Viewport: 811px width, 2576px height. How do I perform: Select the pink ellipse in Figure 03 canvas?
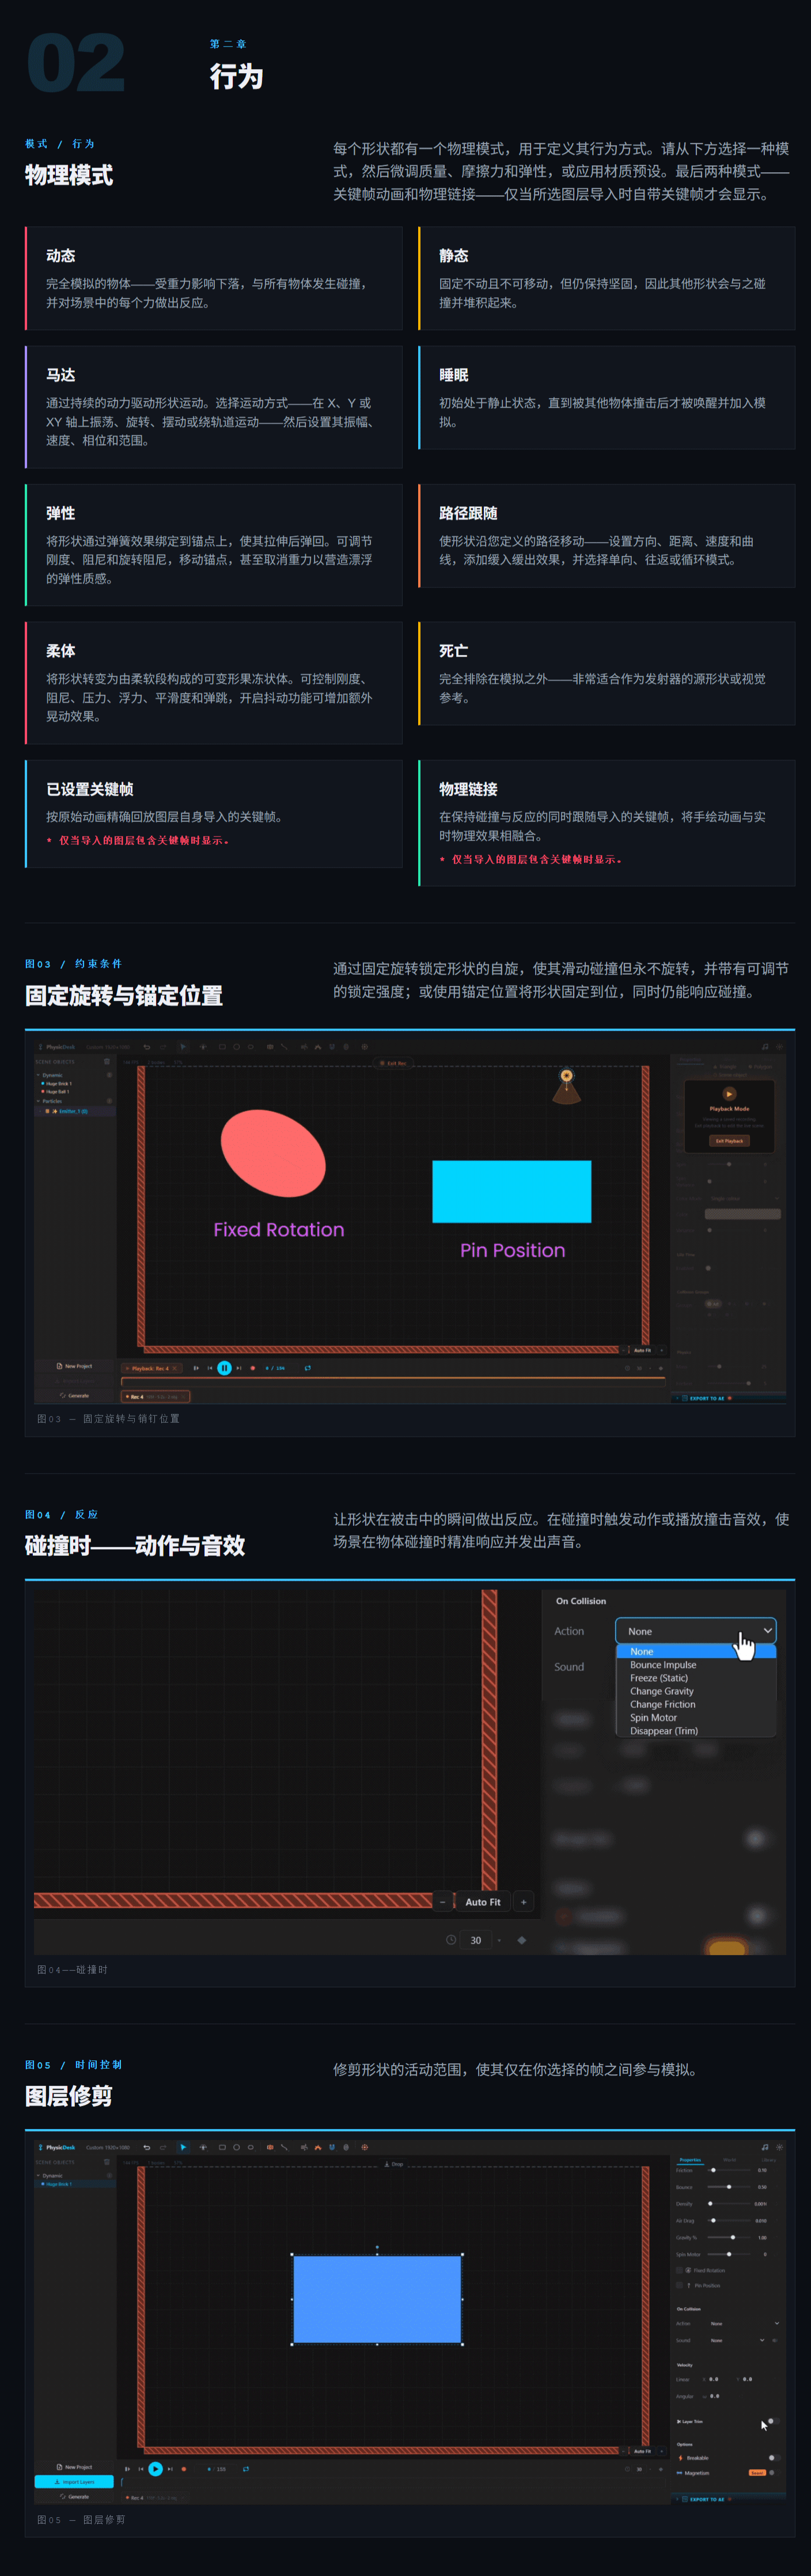(x=273, y=1153)
